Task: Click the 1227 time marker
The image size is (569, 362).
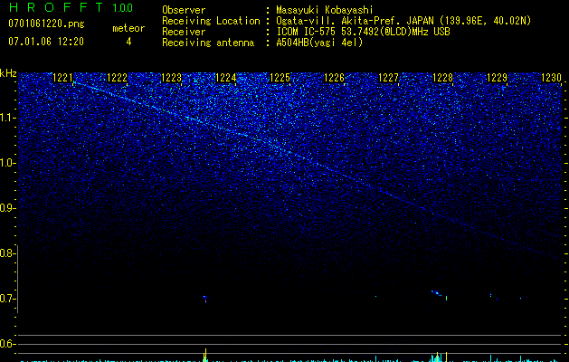Action: coord(389,78)
